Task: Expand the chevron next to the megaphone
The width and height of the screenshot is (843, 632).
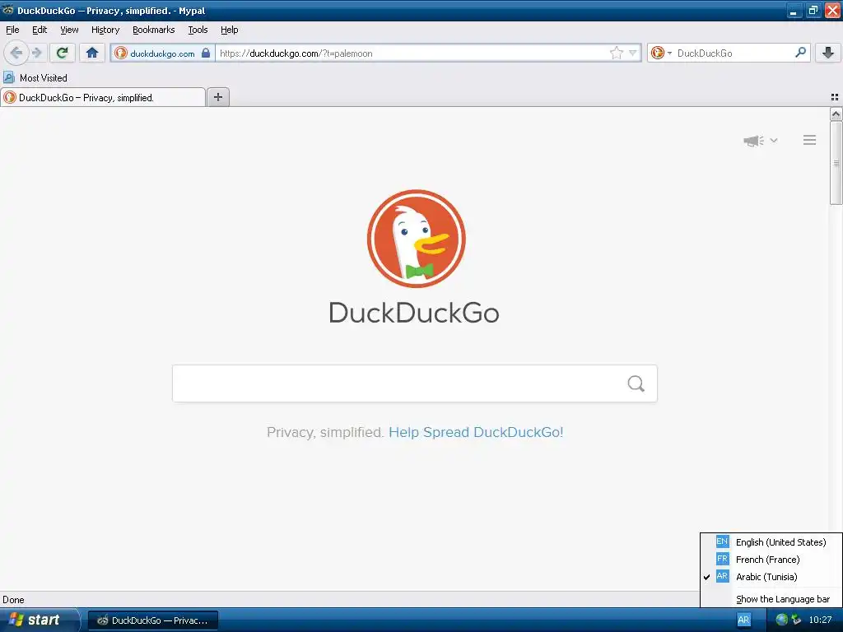Action: (774, 140)
